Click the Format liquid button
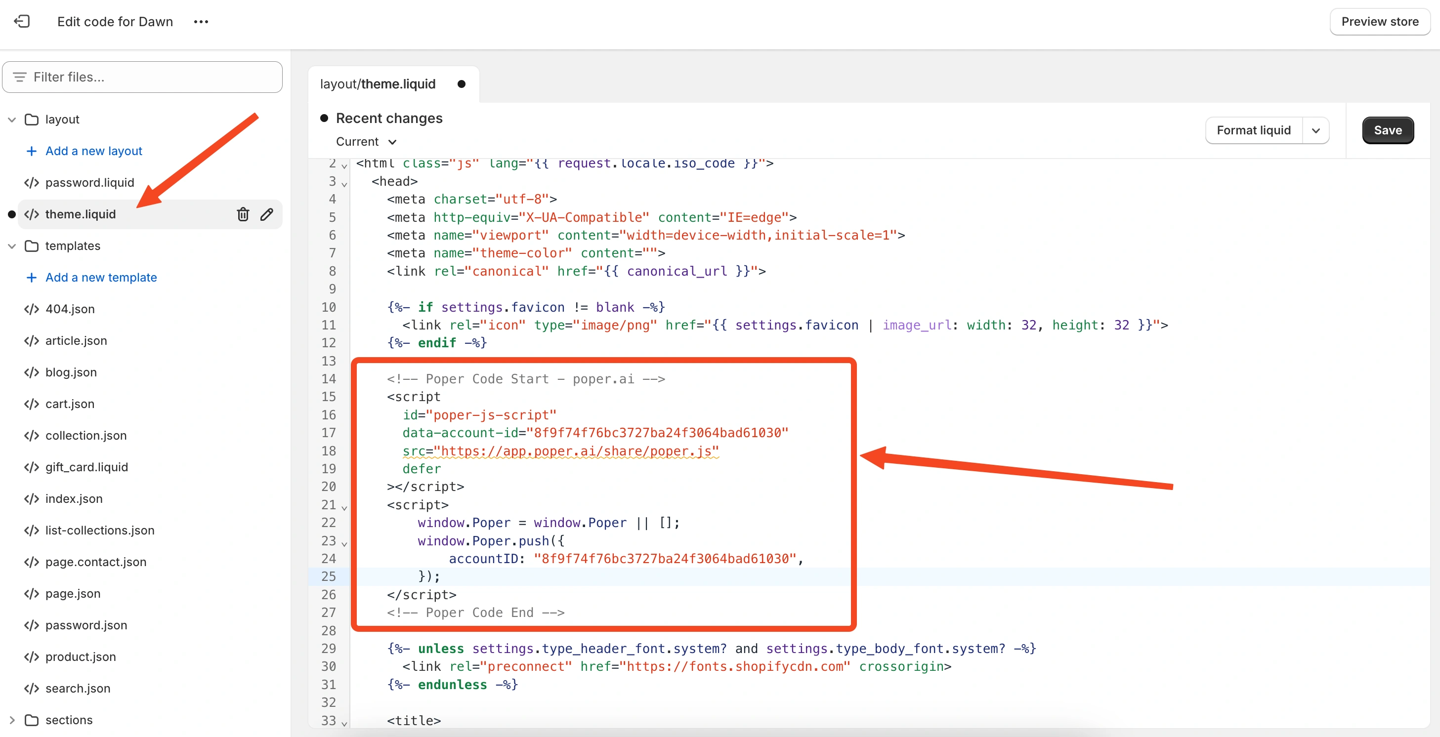Viewport: 1440px width, 737px height. point(1253,130)
